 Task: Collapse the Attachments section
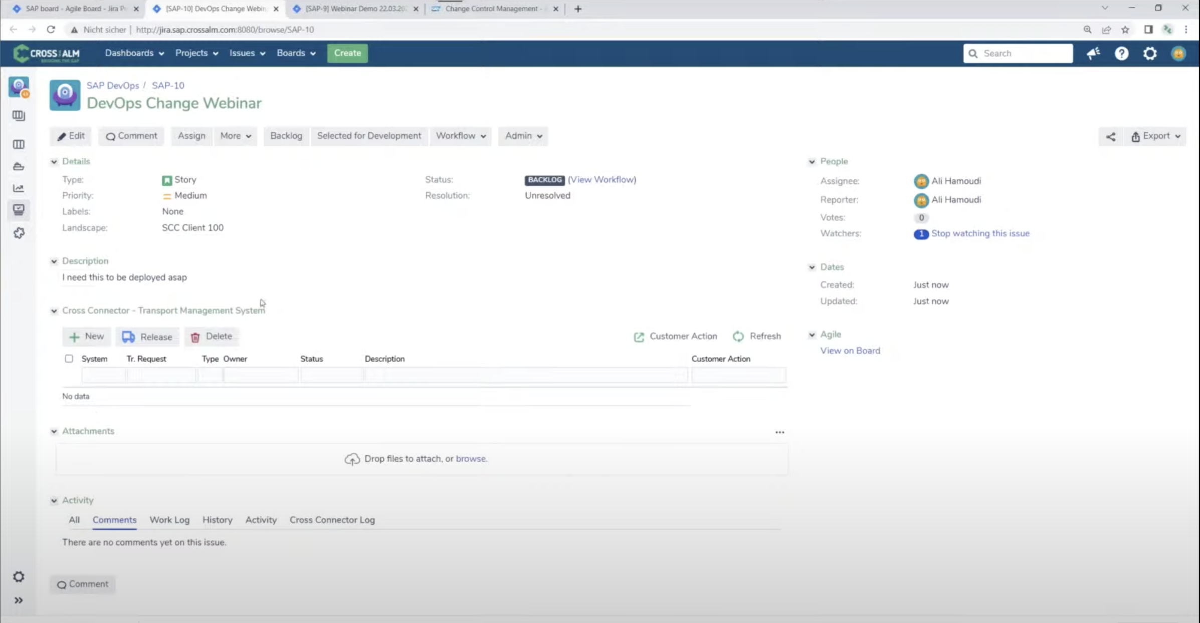pos(54,432)
